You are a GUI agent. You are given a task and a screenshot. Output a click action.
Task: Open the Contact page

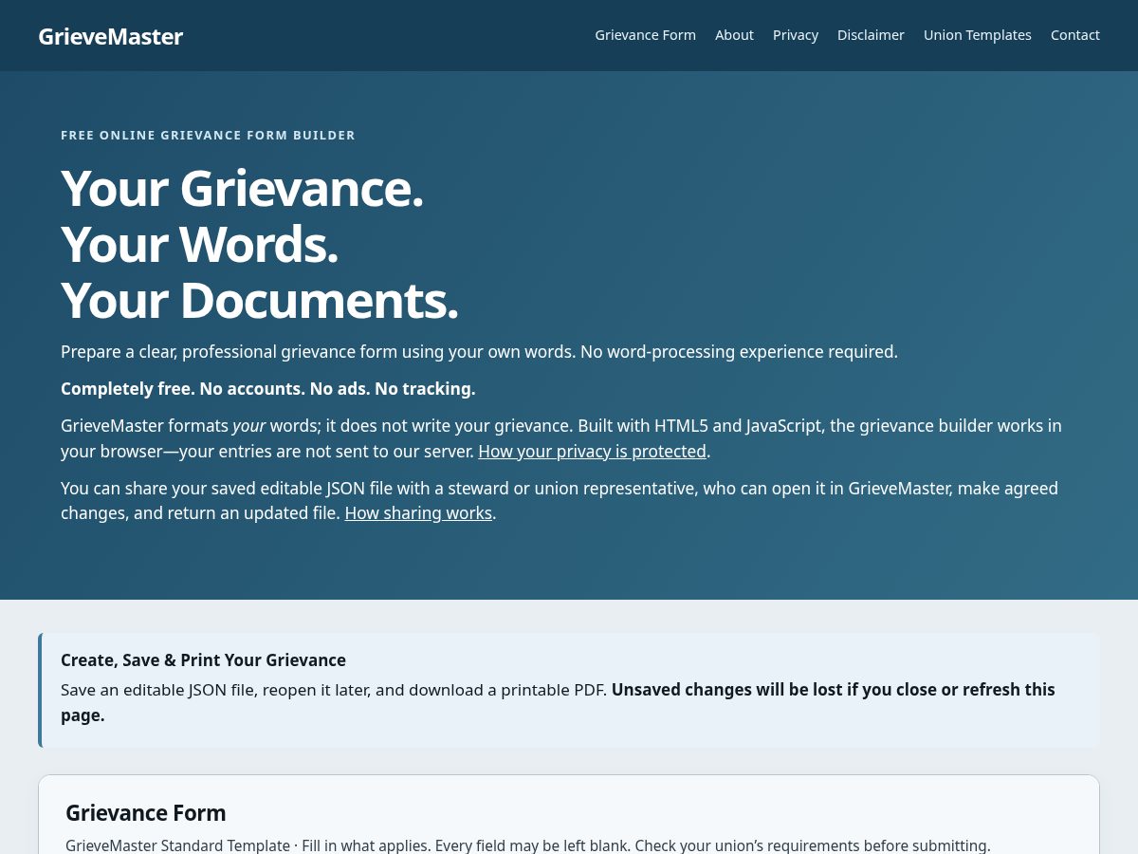(x=1074, y=35)
